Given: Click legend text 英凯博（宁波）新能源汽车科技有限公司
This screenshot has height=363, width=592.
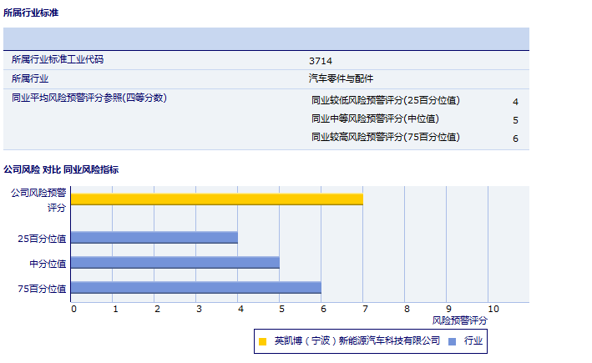Looking at the screenshot, I should [357, 341].
